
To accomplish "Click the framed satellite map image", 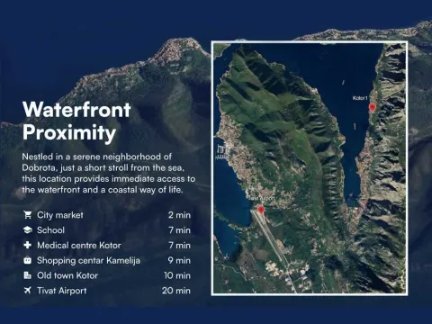I will point(310,168).
